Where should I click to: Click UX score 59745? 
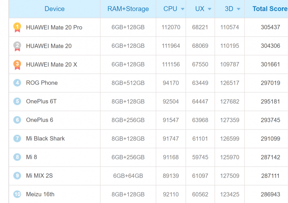click(200, 157)
